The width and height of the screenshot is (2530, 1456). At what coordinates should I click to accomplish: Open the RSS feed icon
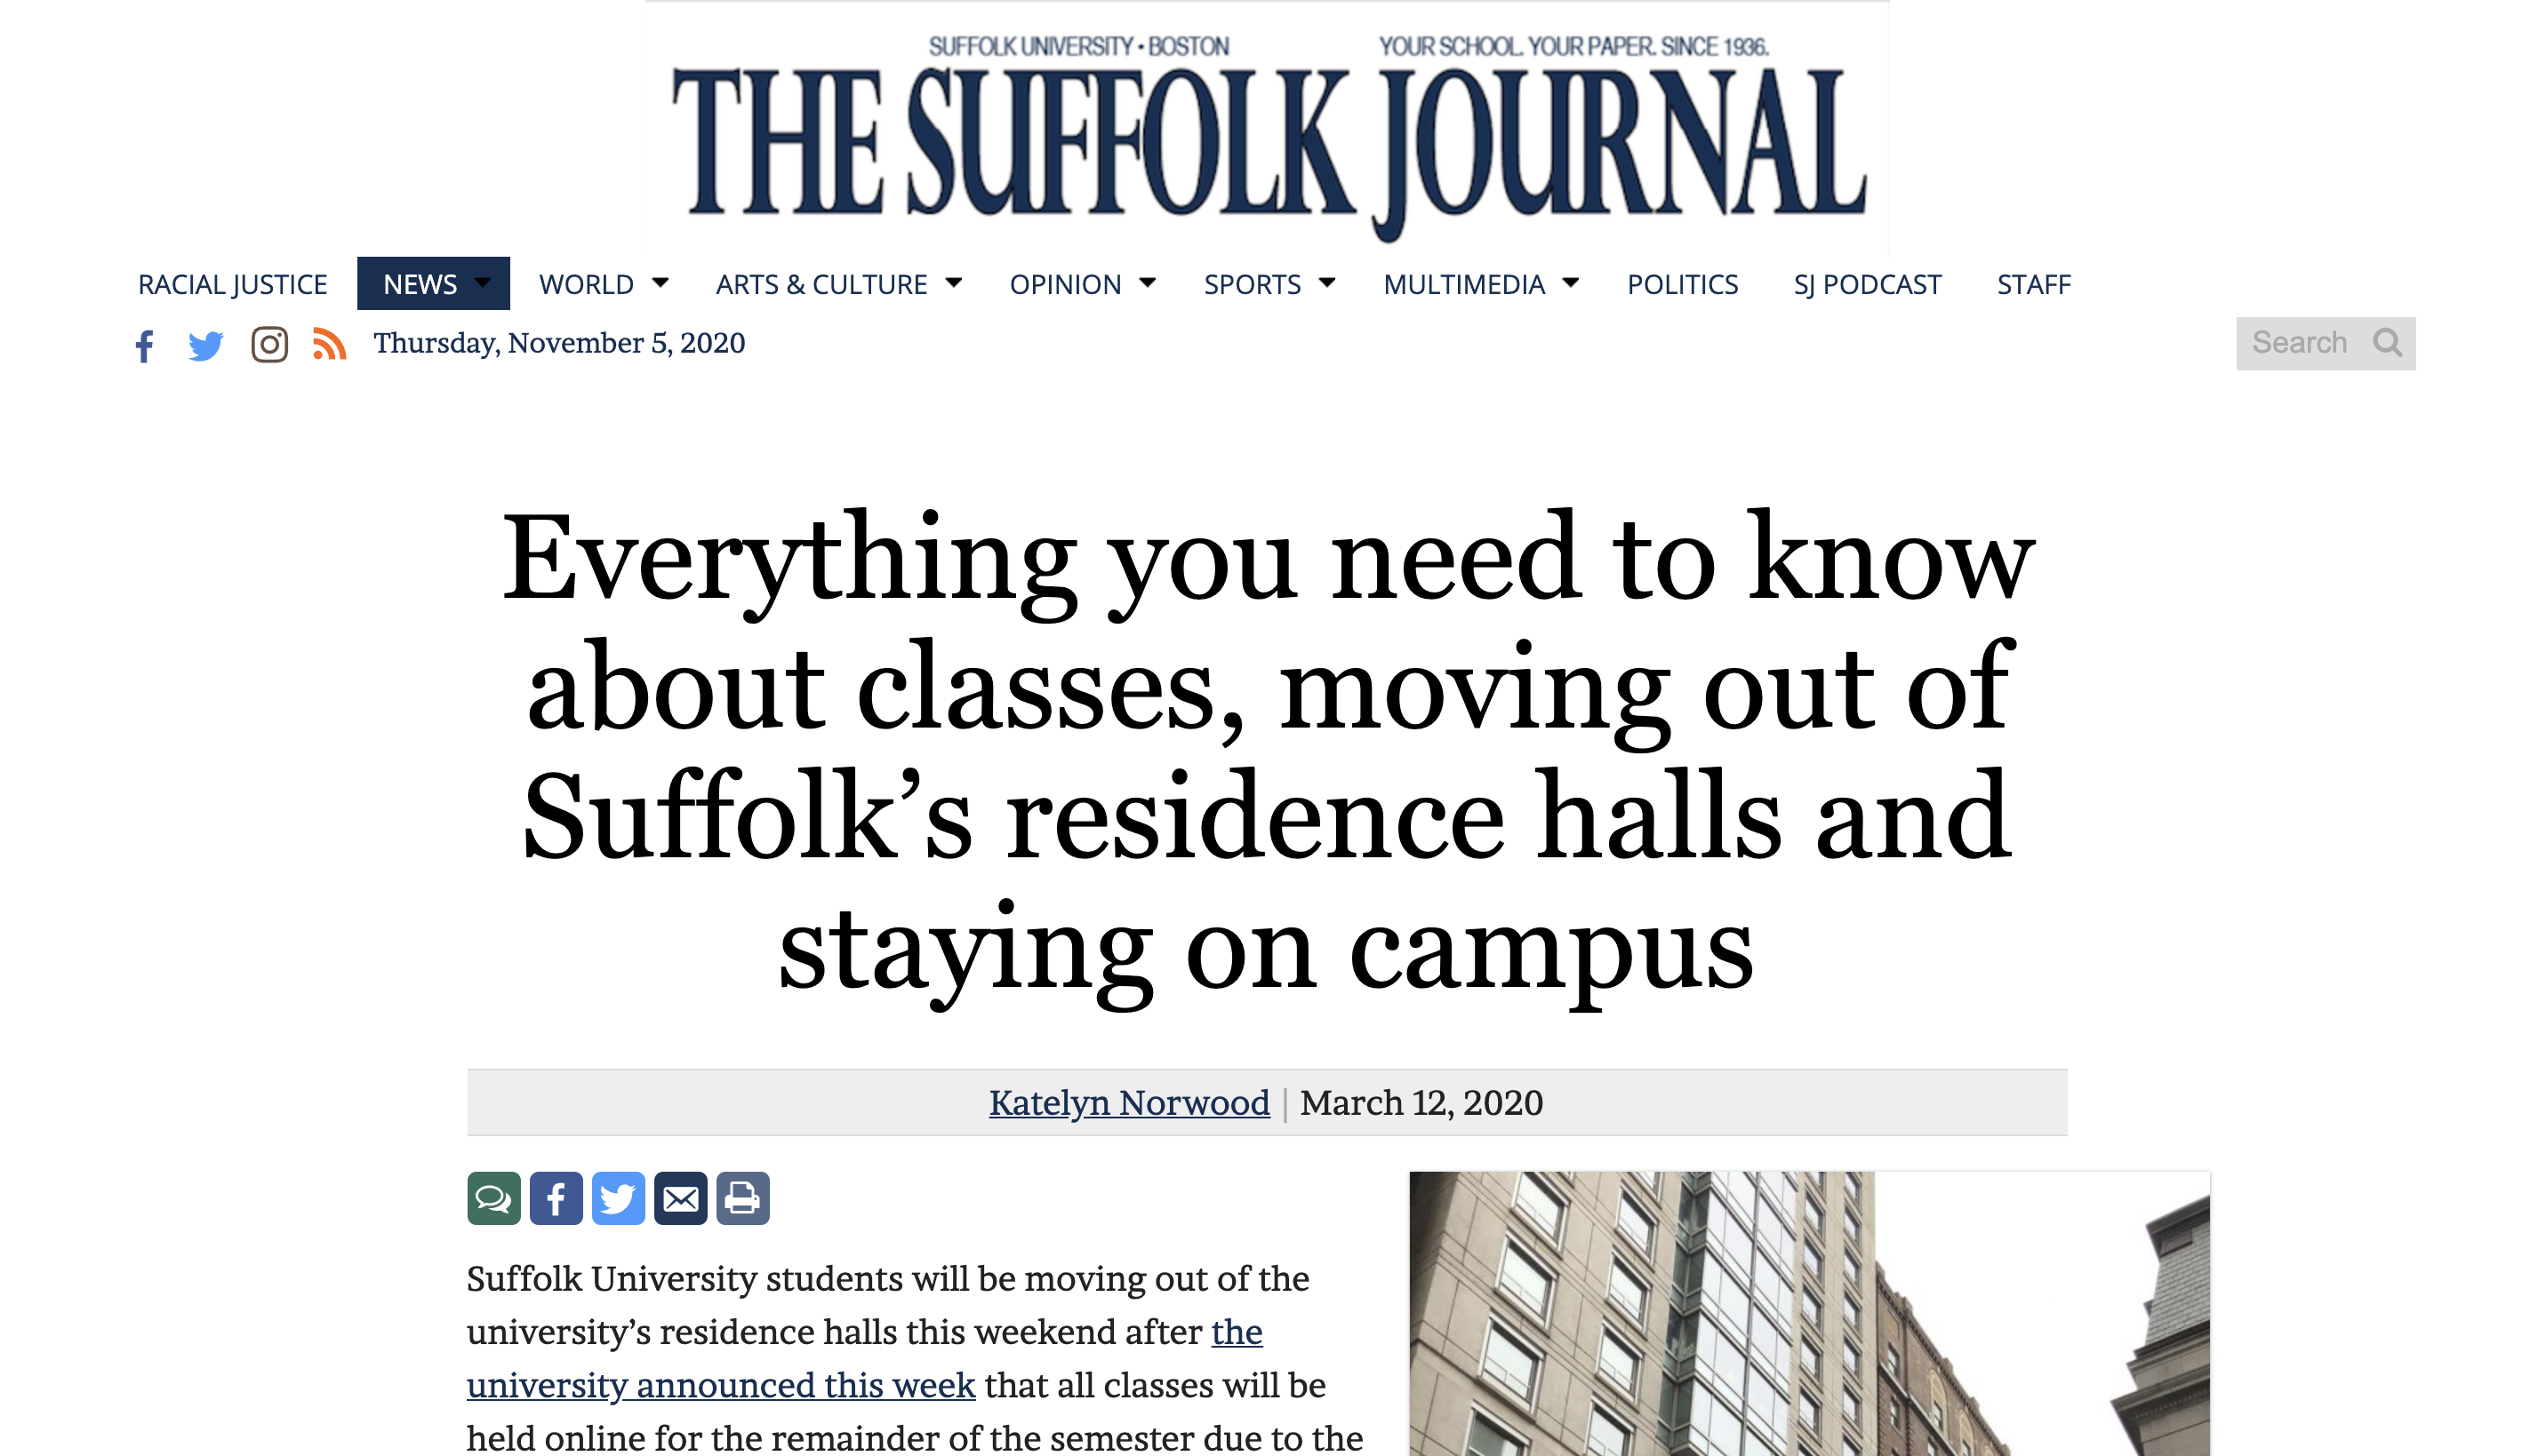tap(329, 344)
